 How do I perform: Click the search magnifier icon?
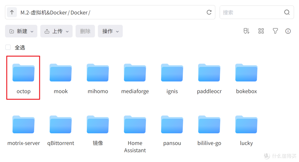(287, 12)
